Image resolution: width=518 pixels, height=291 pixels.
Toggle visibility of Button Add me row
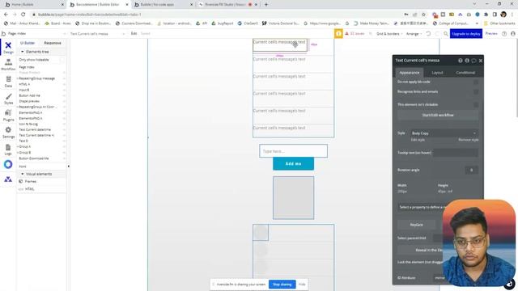[x=64, y=95]
